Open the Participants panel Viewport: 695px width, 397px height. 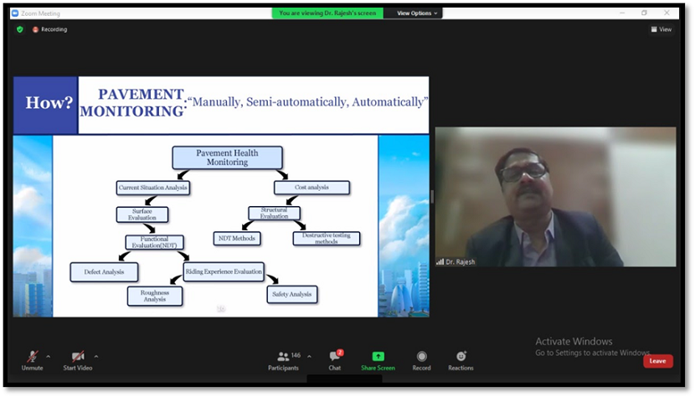[282, 358]
